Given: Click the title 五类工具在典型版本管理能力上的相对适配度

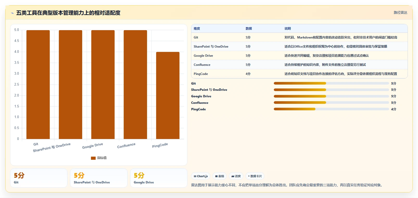Looking at the screenshot, I should coord(68,13).
